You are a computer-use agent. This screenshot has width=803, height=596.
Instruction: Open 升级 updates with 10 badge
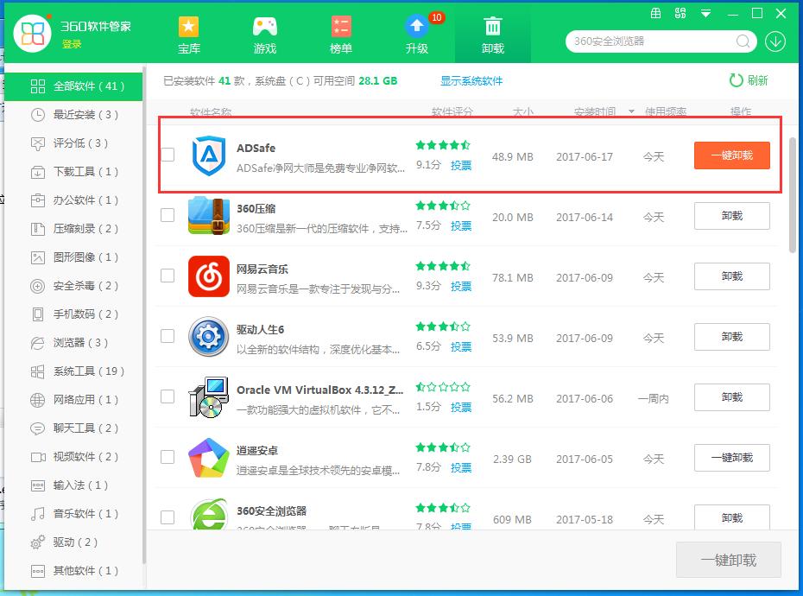[x=417, y=35]
